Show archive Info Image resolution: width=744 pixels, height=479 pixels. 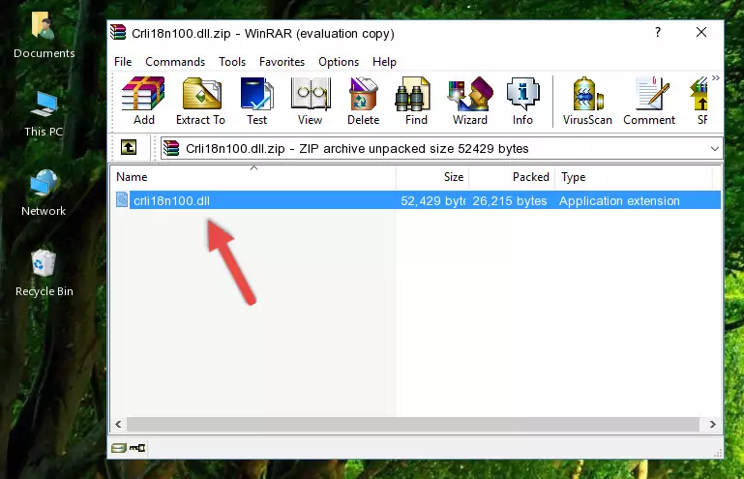tap(522, 101)
